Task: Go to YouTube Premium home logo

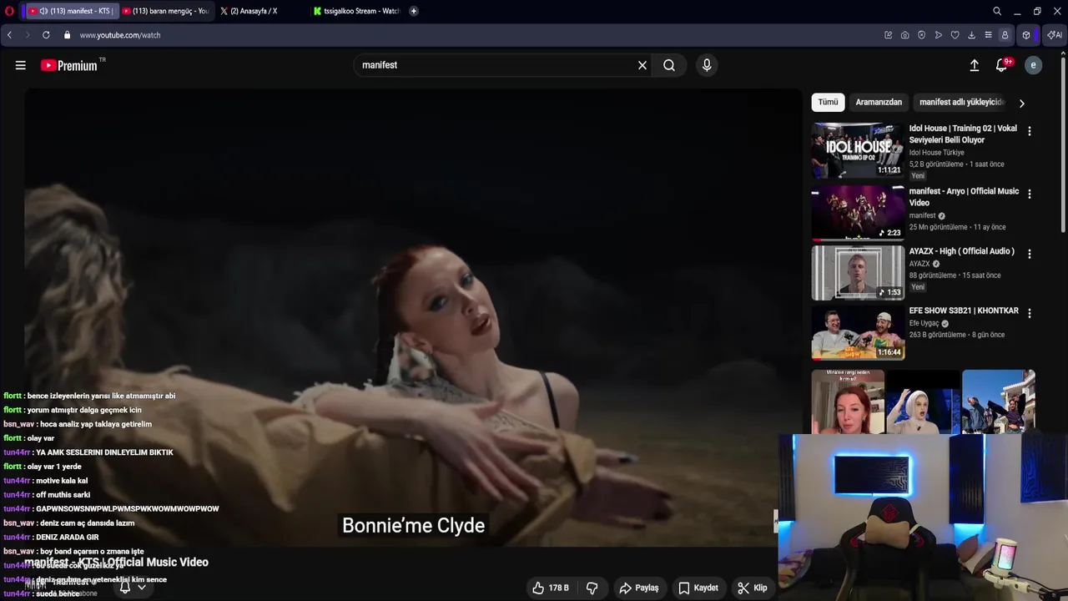Action: [68, 65]
